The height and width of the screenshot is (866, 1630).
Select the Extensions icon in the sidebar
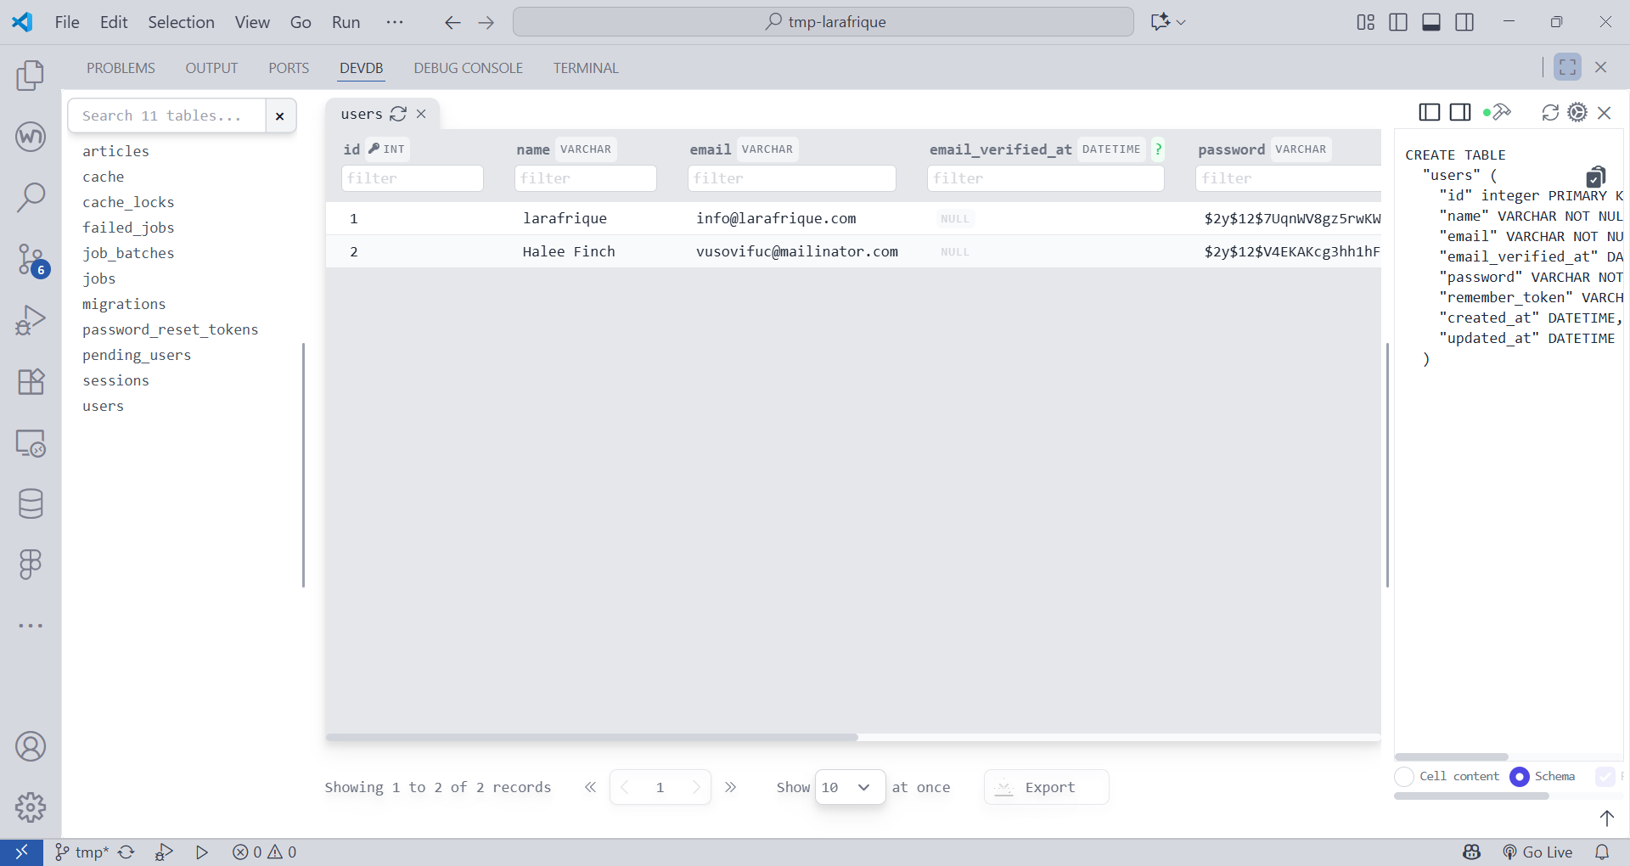31,381
